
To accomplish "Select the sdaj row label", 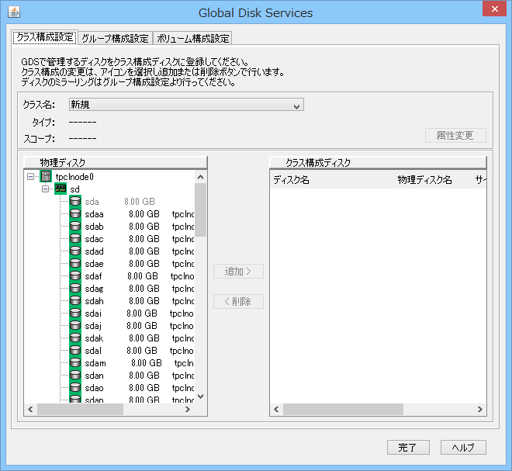I will [93, 326].
